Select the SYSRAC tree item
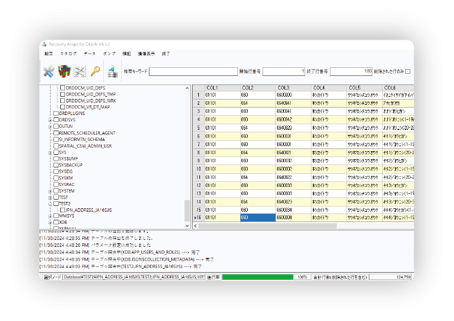Image resolution: width=454 pixels, height=321 pixels. pyautogui.click(x=67, y=184)
